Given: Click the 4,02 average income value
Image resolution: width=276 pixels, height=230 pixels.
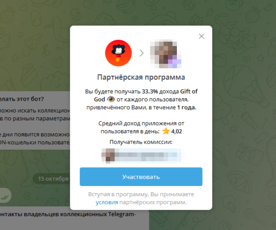Looking at the screenshot, I should click(x=176, y=131).
